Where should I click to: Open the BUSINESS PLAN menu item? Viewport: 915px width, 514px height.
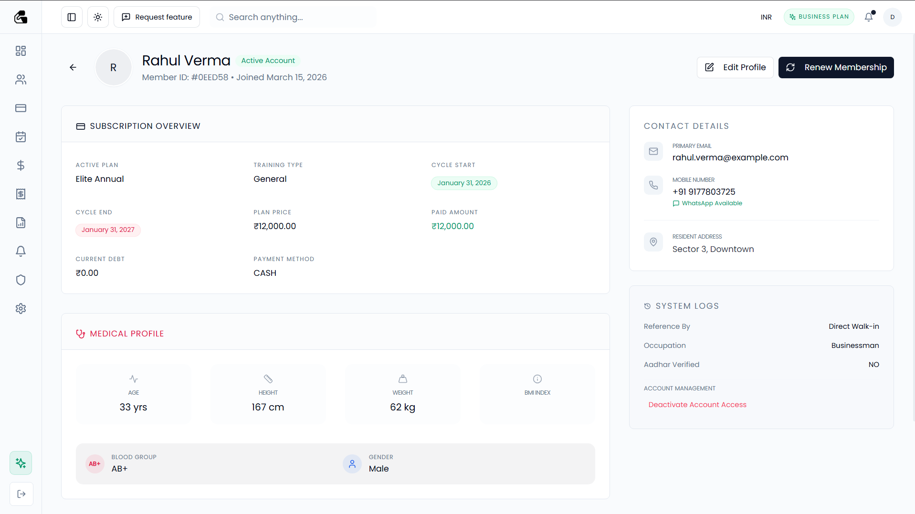pyautogui.click(x=819, y=17)
